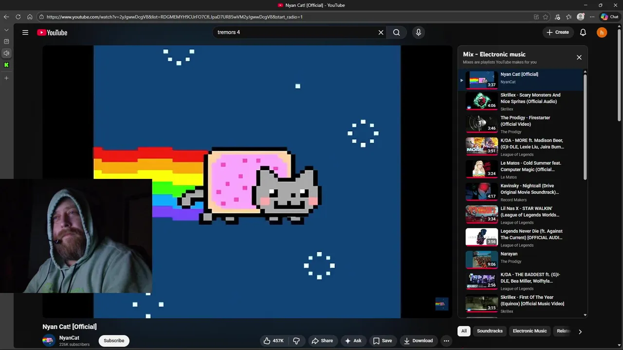Click the search magnifier button
Image resolution: width=623 pixels, height=350 pixels.
[x=397, y=33]
